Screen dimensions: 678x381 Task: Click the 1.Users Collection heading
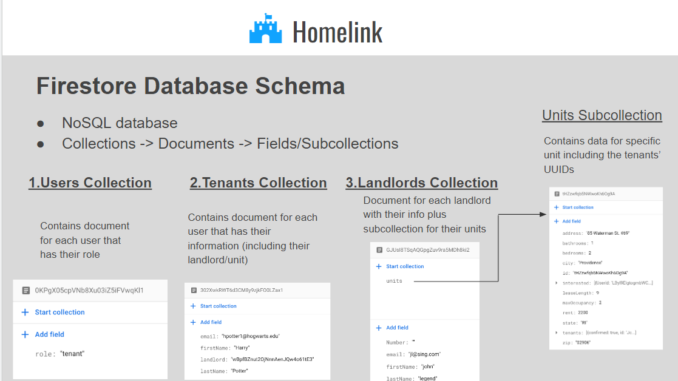[x=90, y=183]
